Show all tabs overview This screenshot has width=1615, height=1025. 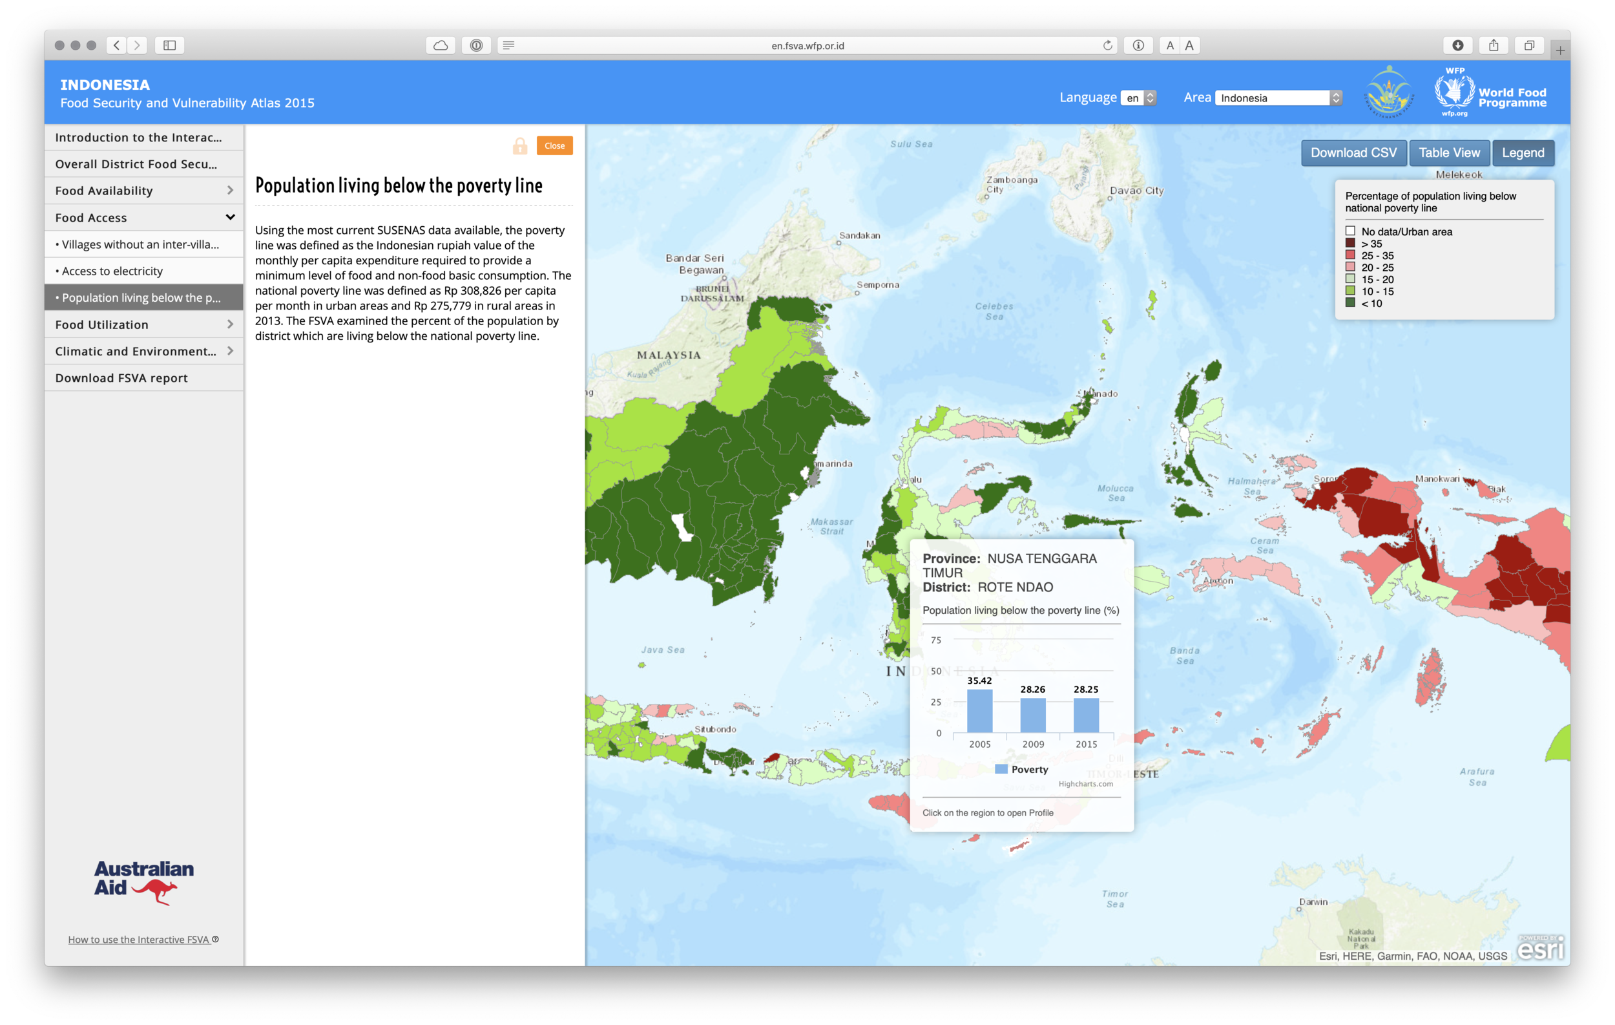[x=1529, y=45]
